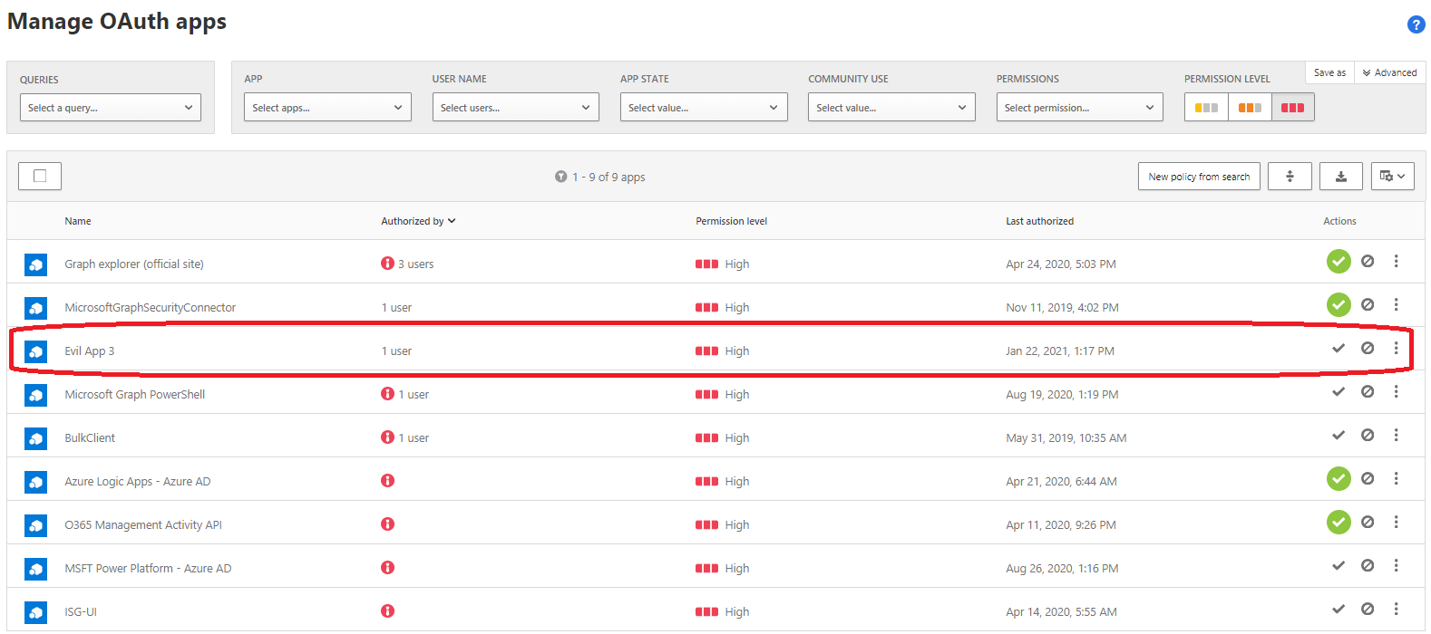Expand Advanced filters
Image resolution: width=1431 pixels, height=634 pixels.
[x=1390, y=72]
